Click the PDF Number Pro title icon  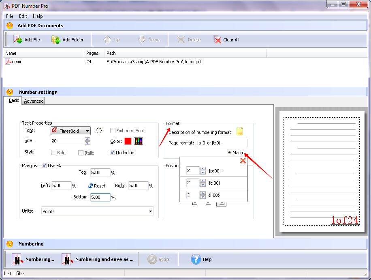click(x=7, y=6)
